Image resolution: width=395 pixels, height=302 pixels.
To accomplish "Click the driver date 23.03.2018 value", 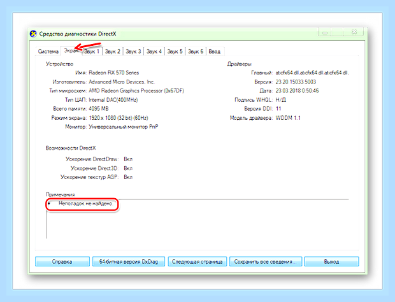I will [x=298, y=90].
